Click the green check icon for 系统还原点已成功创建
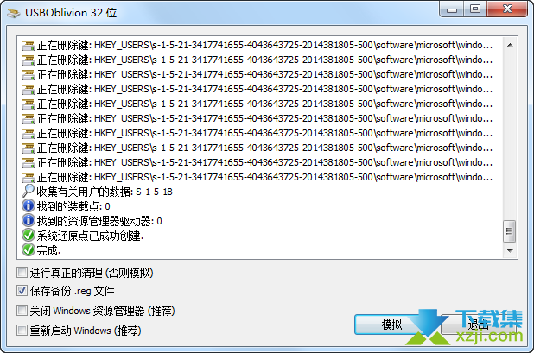 pyautogui.click(x=29, y=235)
